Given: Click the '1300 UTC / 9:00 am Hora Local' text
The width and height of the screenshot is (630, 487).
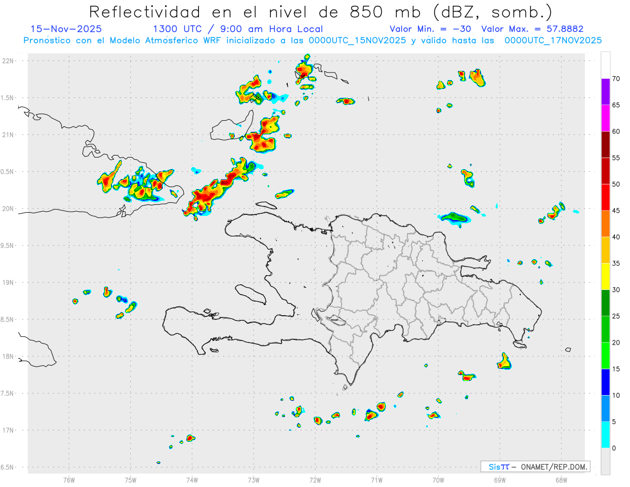Looking at the screenshot, I should tap(238, 29).
